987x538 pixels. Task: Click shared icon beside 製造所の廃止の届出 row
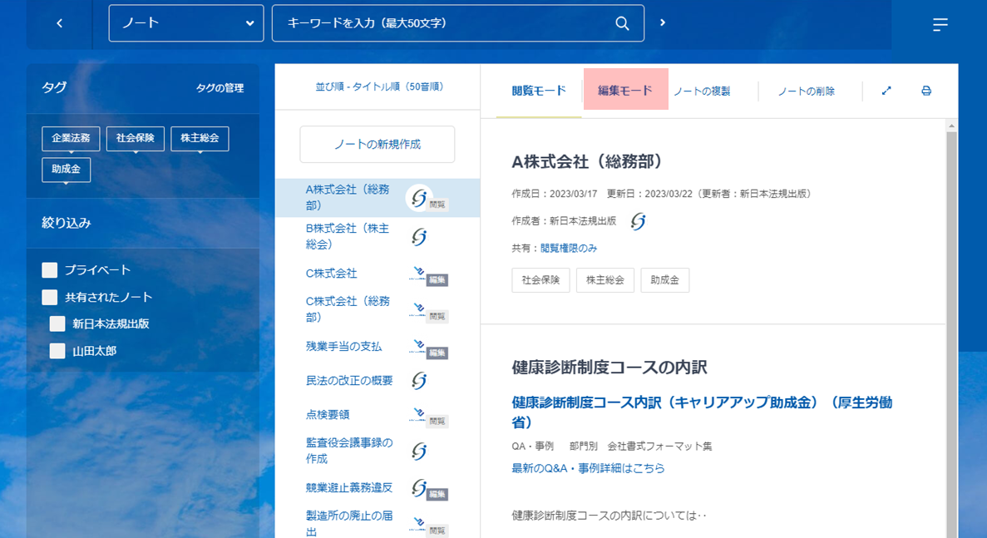[418, 524]
